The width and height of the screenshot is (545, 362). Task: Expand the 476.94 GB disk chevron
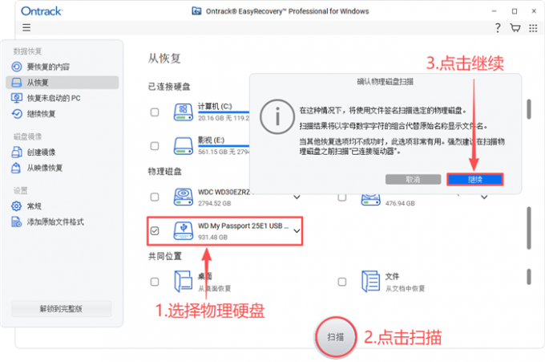pos(484,197)
